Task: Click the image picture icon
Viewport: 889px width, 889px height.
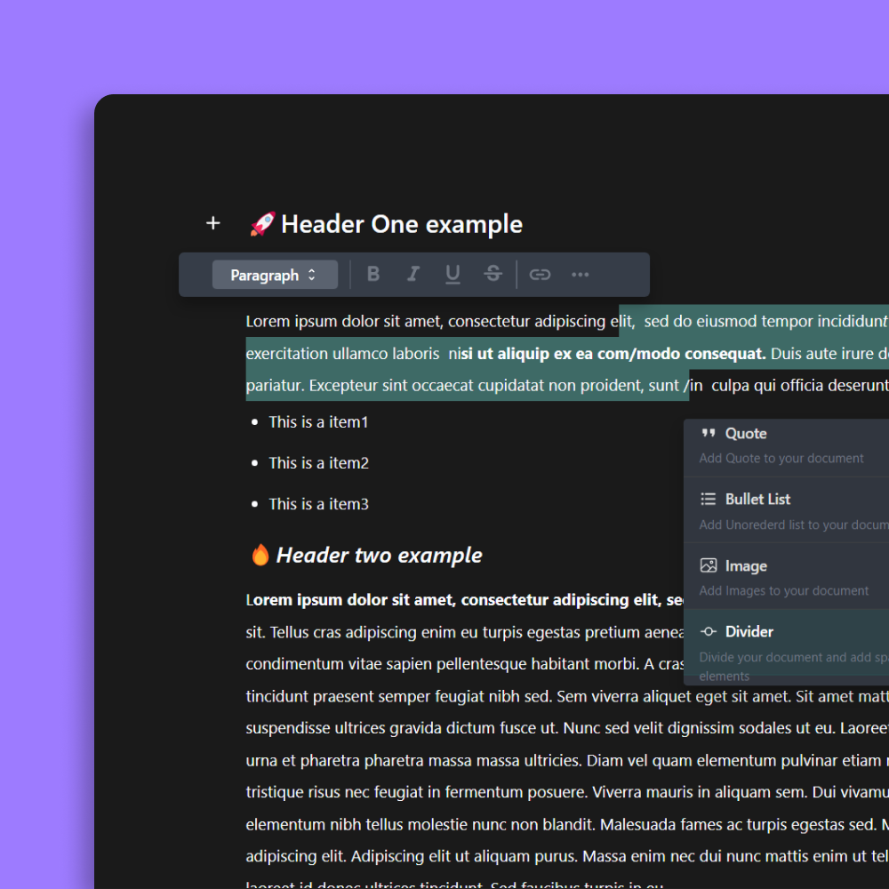Action: 709,565
